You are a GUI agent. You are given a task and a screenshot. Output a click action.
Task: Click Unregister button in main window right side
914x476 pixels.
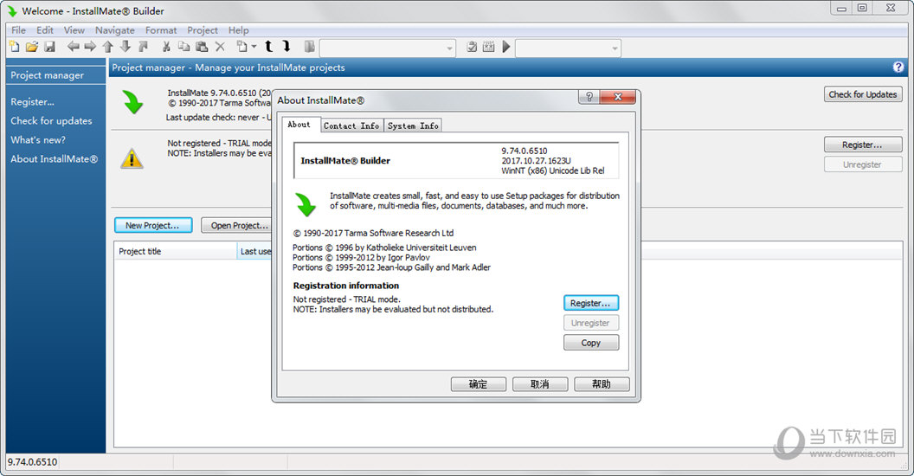coord(863,164)
